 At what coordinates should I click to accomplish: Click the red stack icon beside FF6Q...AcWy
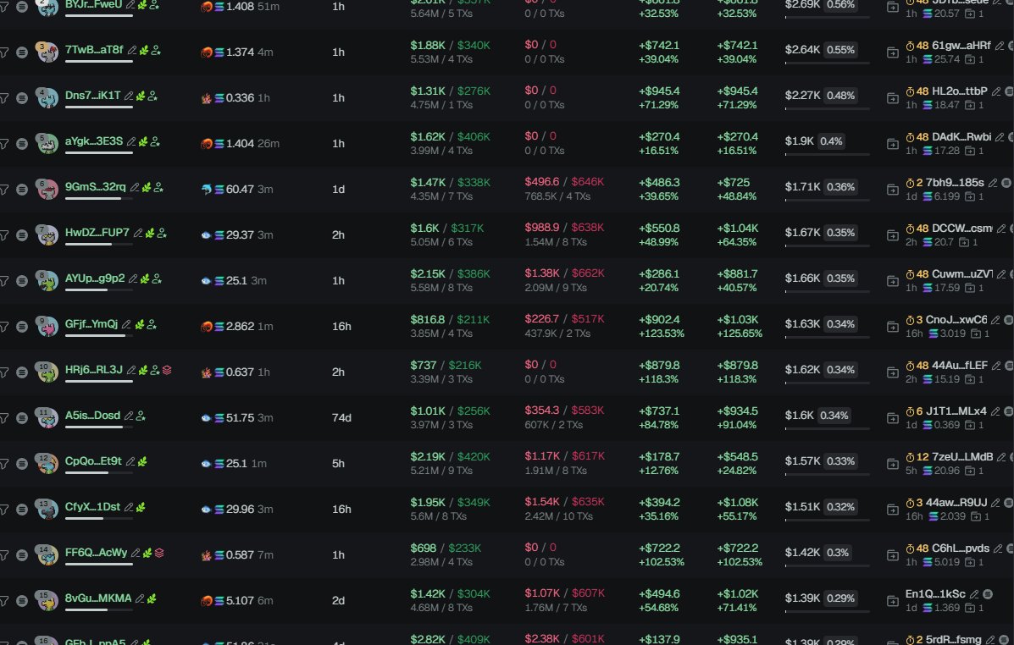159,553
